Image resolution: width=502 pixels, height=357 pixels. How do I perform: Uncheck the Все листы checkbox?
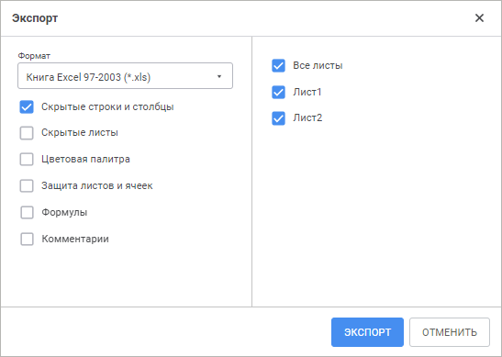pos(279,66)
